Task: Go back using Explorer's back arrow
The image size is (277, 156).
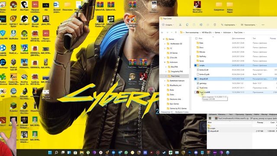Action: tap(162, 32)
